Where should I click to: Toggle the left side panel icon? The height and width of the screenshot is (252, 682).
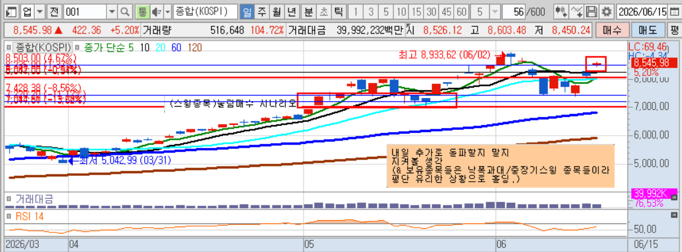pos(12,11)
